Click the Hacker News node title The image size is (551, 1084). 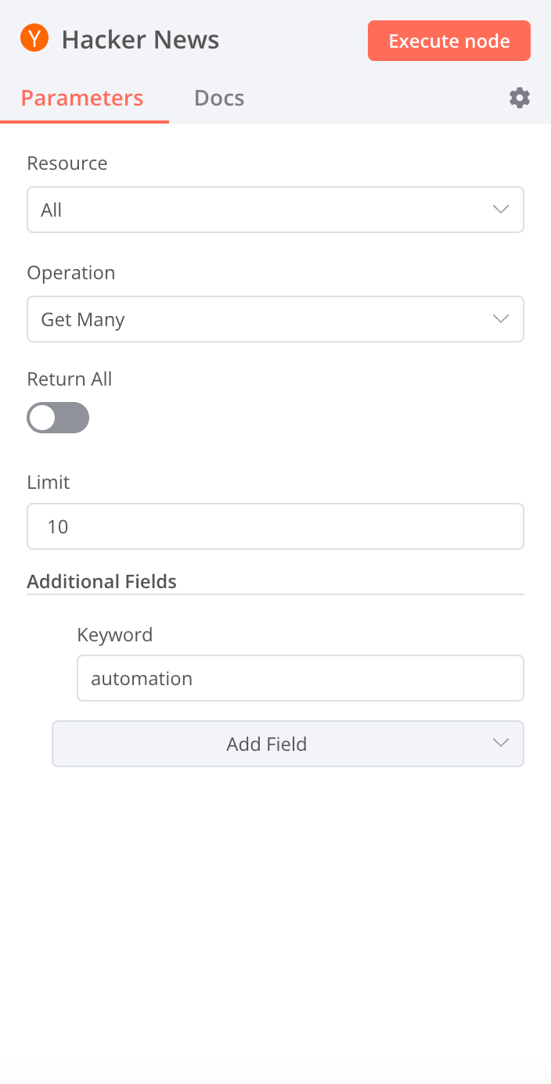141,40
